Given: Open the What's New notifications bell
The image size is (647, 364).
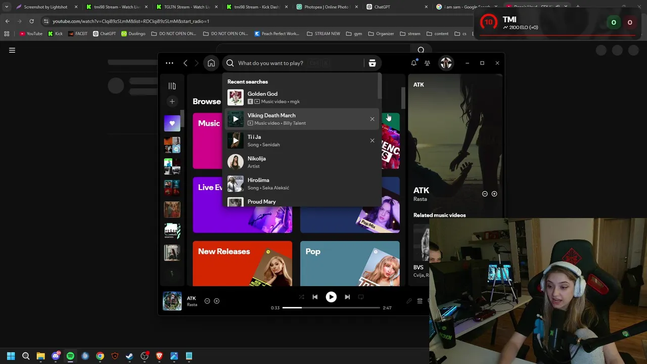Looking at the screenshot, I should pyautogui.click(x=413, y=63).
